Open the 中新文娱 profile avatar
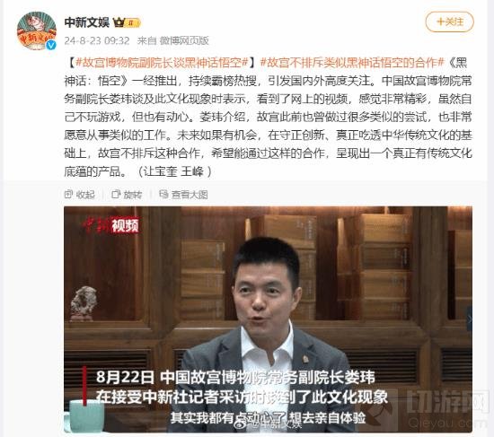The width and height of the screenshot is (494, 437). pyautogui.click(x=37, y=31)
